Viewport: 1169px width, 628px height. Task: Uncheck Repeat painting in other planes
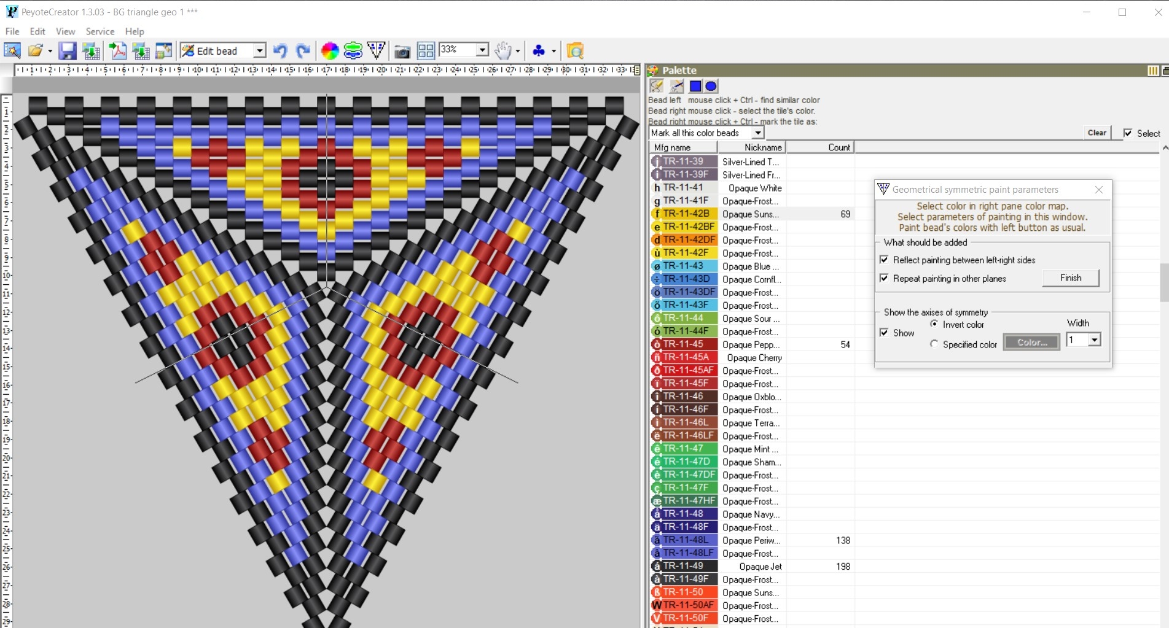click(x=885, y=278)
